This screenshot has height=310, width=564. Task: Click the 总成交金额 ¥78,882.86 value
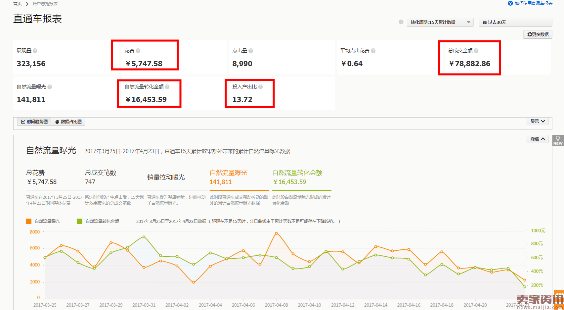[469, 64]
